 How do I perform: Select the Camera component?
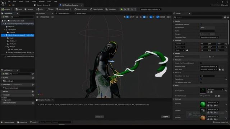[12, 32]
